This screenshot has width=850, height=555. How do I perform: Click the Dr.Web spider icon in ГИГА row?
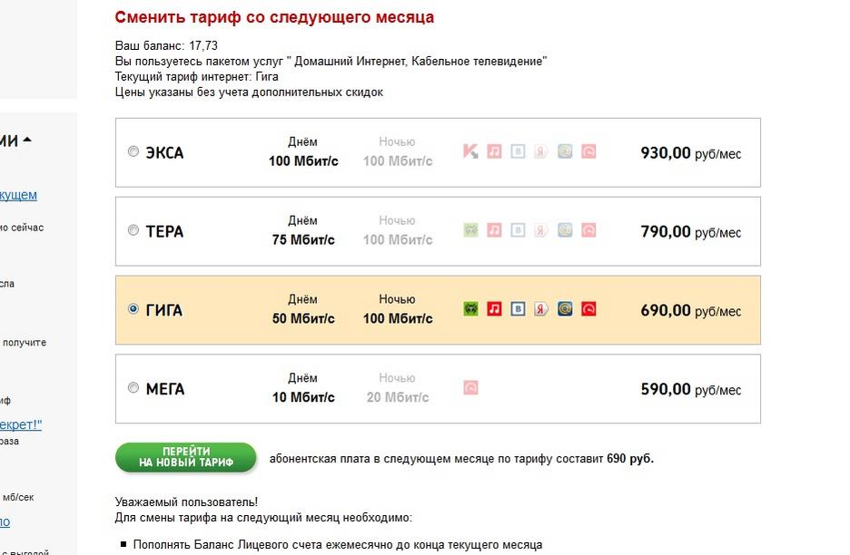470,309
